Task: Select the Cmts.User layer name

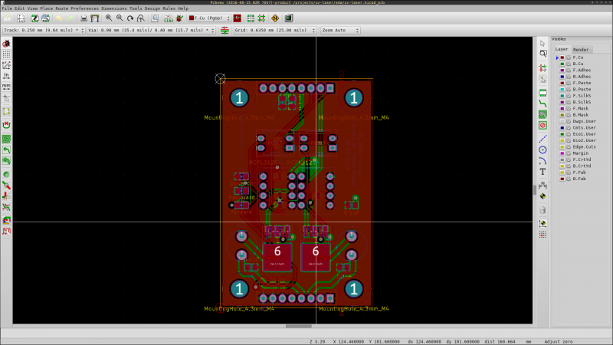Action: pyautogui.click(x=585, y=128)
